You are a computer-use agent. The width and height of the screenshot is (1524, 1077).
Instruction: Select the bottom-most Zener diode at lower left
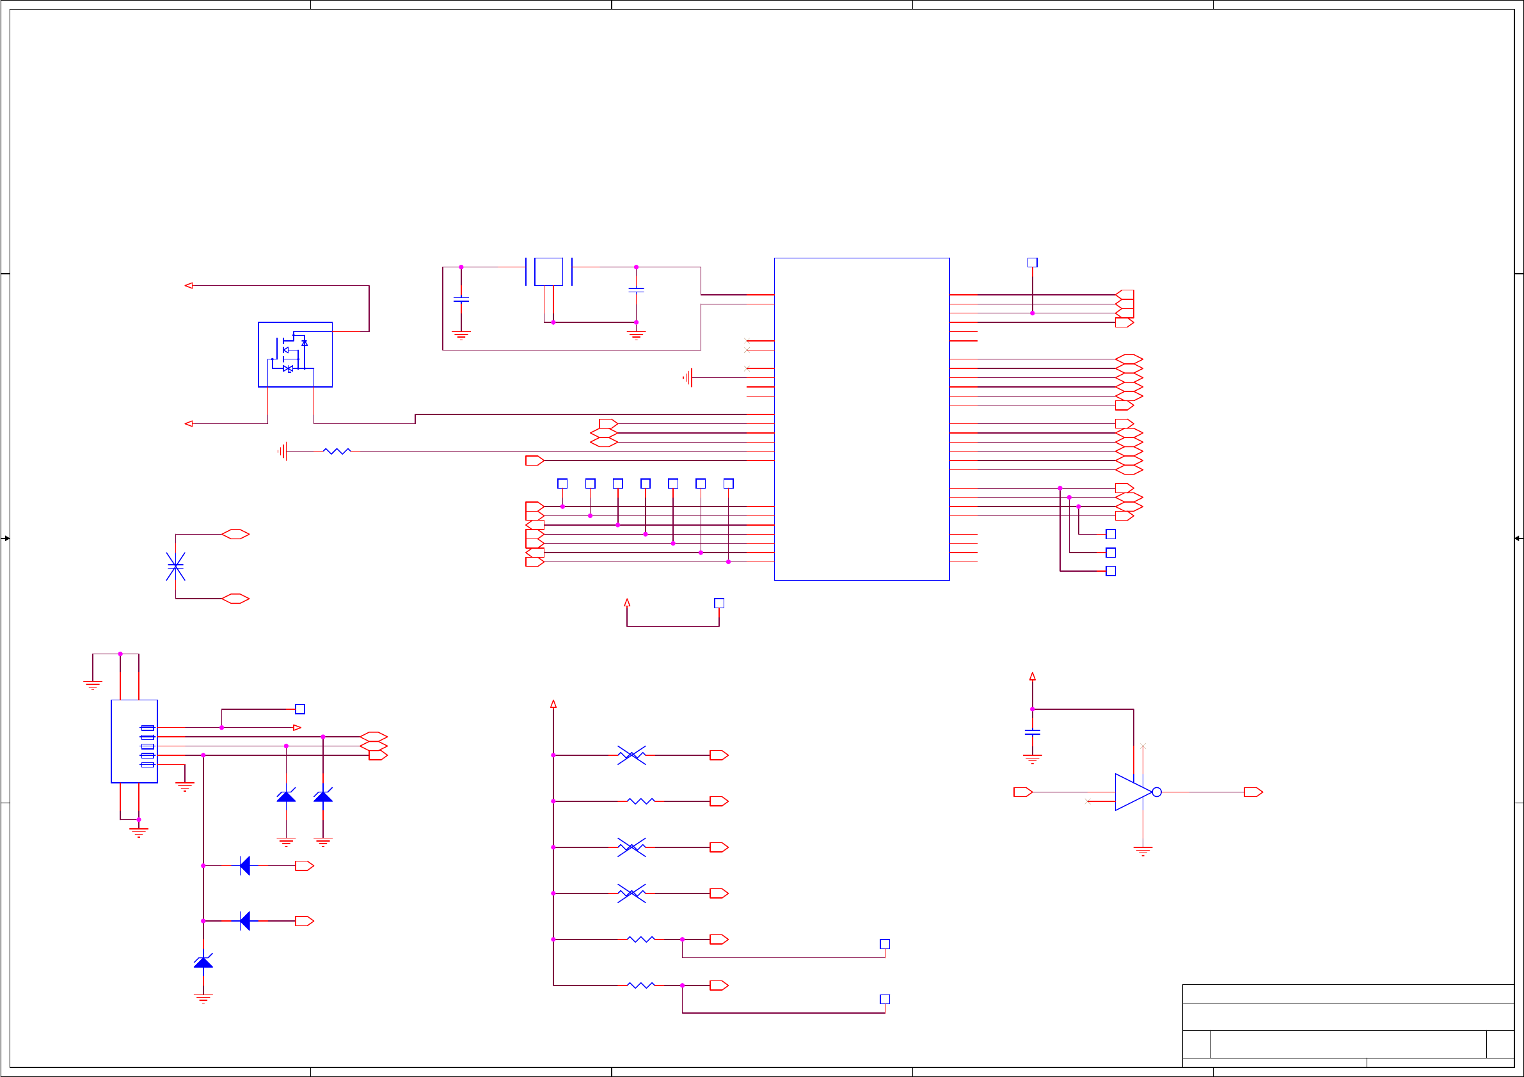point(203,962)
